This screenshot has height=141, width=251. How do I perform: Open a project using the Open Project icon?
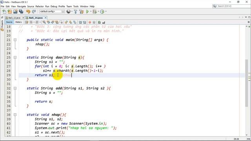pos(15,11)
